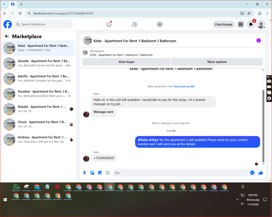Show hidden system tray icons chevron

pos(237,200)
